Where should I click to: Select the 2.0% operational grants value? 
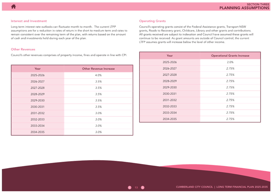pos(230,62)
